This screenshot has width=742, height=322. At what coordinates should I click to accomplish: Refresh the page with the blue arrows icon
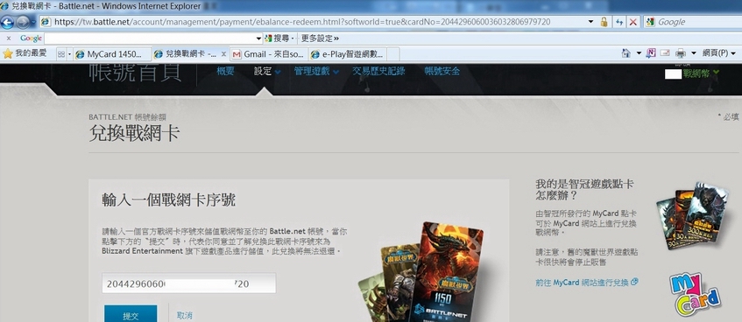click(x=619, y=22)
